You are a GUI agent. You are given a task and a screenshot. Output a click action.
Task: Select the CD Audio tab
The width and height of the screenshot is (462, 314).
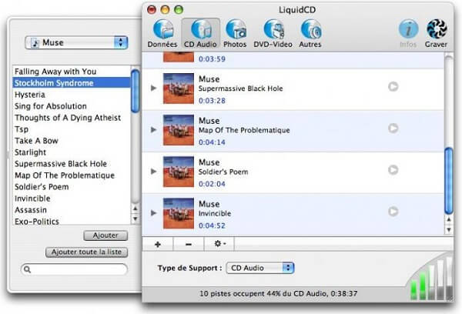pyautogui.click(x=200, y=33)
